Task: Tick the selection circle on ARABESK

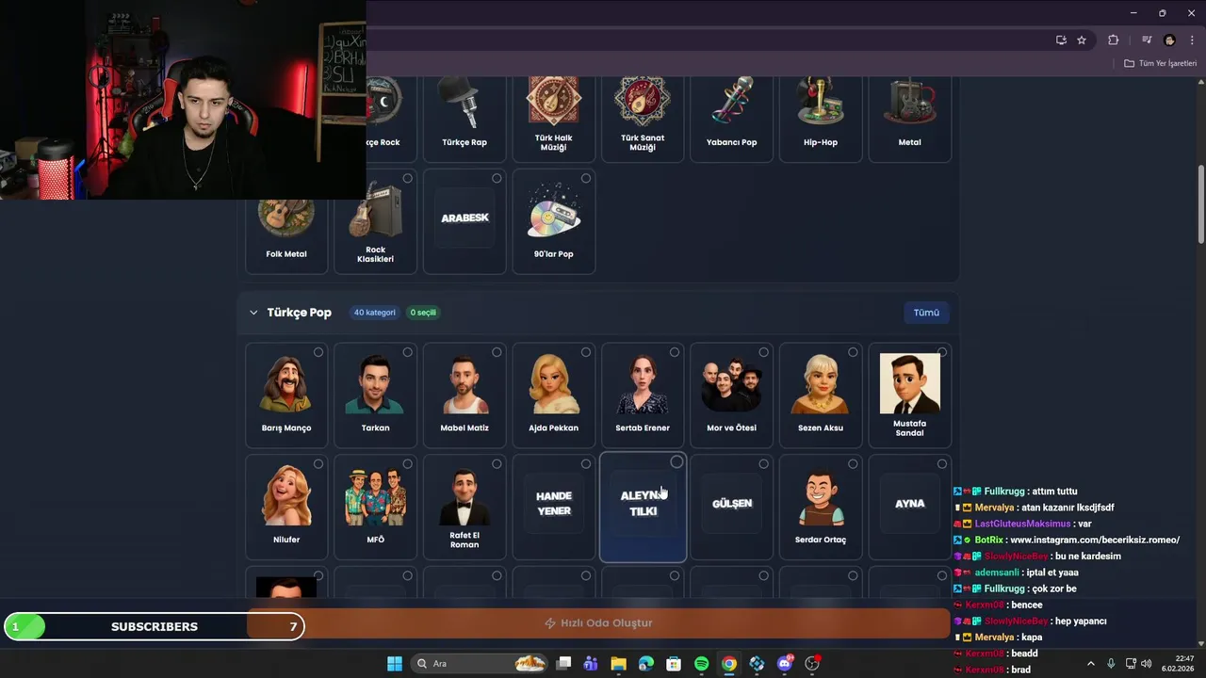Action: click(x=497, y=178)
